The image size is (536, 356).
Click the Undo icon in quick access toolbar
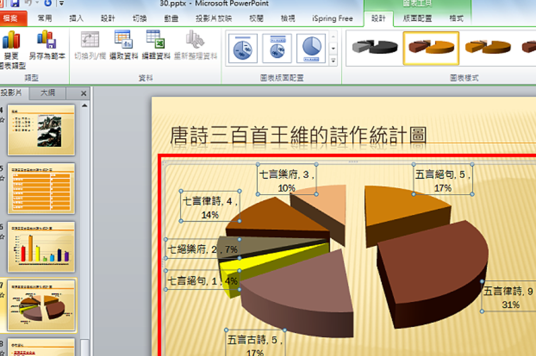28,3
